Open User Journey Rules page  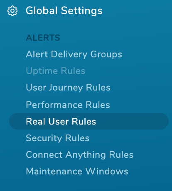pos(68,88)
